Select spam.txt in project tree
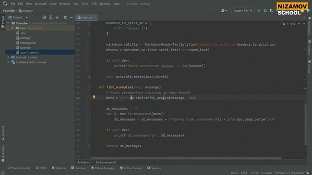This screenshot has height=175, width=312. point(24,48)
